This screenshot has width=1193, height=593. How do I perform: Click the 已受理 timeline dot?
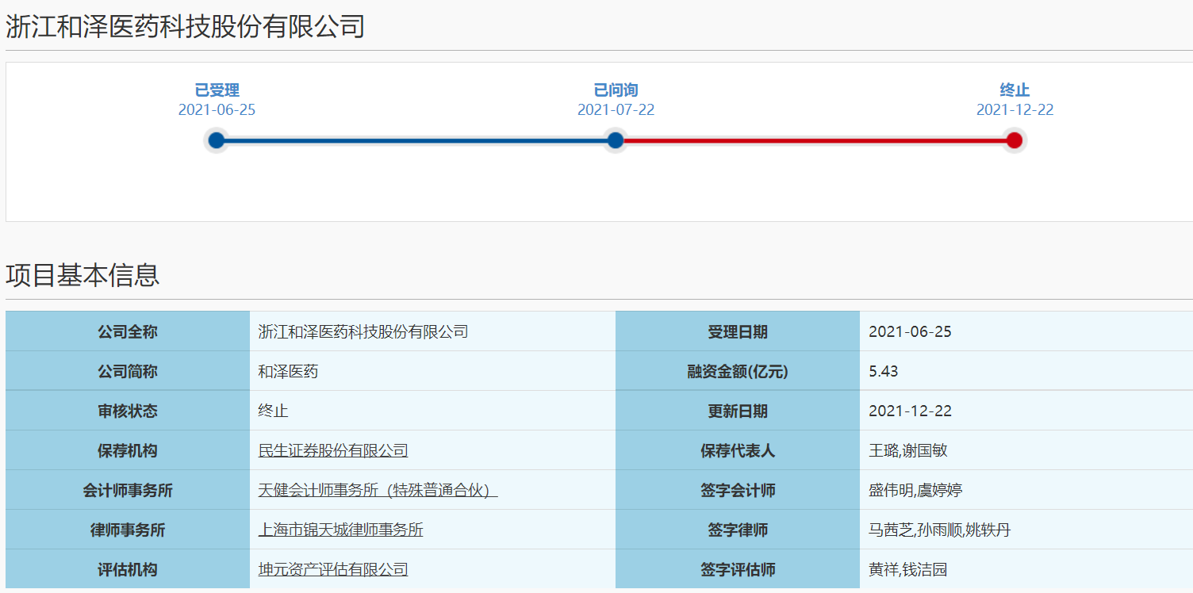[217, 141]
